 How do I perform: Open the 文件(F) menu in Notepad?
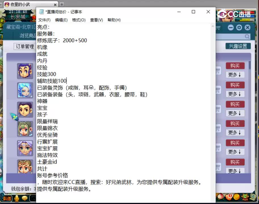(44, 20)
